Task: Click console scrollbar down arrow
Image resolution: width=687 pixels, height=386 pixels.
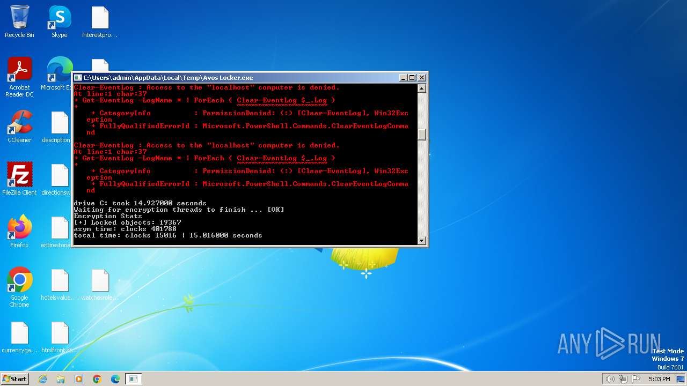Action: click(422, 241)
